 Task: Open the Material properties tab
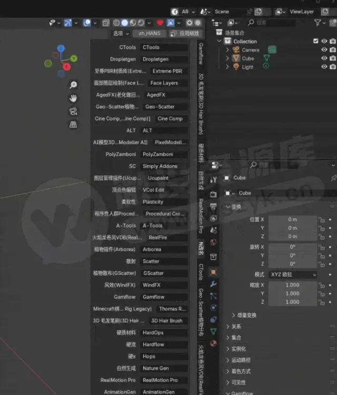click(213, 343)
